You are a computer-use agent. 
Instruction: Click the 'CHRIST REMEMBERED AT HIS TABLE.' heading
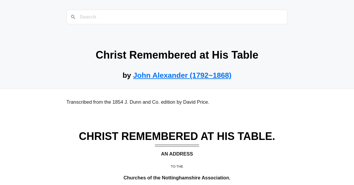click(x=177, y=136)
